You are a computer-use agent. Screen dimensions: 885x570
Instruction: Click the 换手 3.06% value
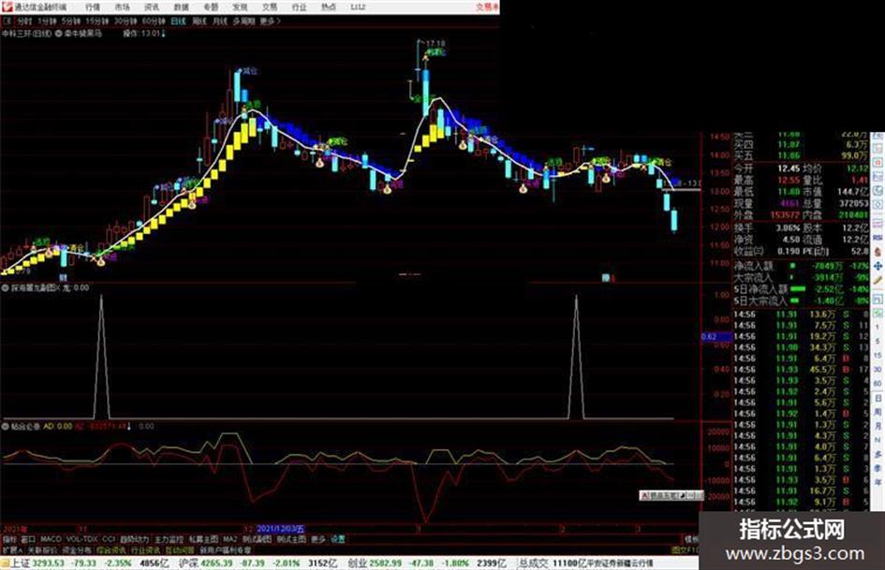click(788, 228)
